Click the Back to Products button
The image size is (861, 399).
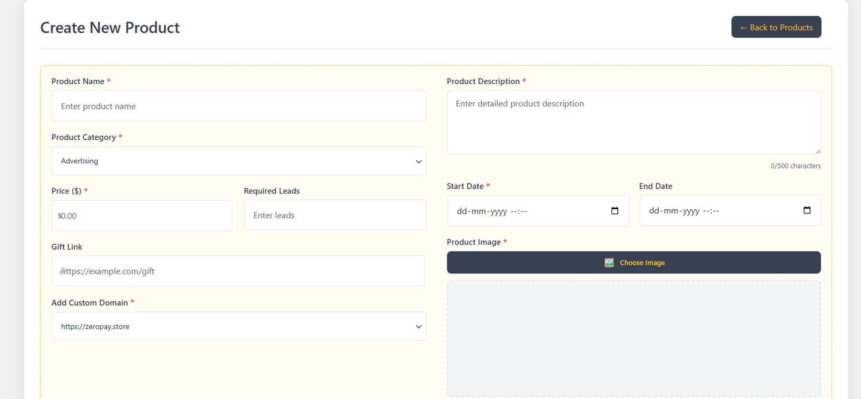point(776,27)
